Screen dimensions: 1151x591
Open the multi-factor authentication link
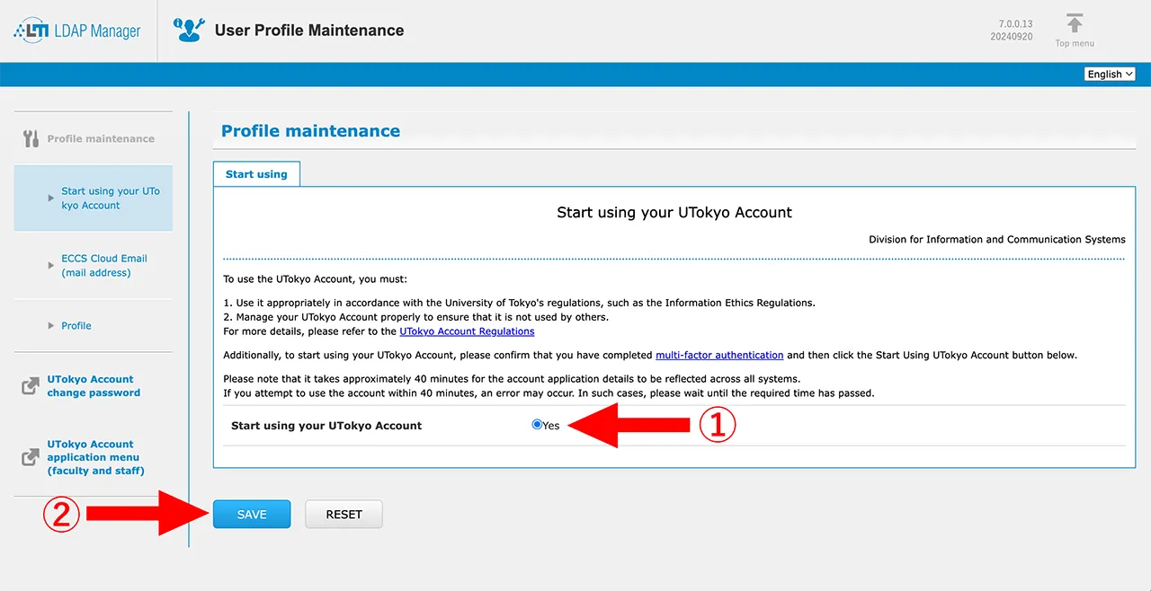coord(719,355)
